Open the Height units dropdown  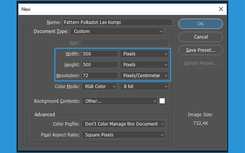pos(144,65)
